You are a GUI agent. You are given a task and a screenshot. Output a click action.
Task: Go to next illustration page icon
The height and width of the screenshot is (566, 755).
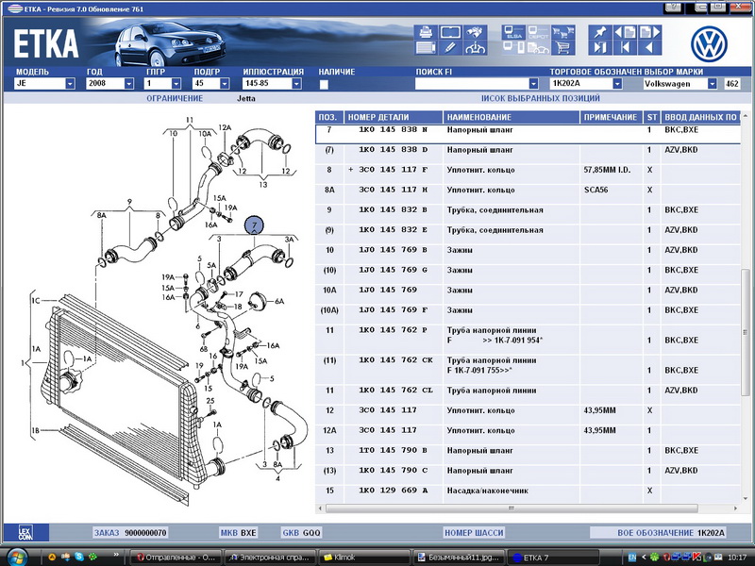tap(649, 33)
